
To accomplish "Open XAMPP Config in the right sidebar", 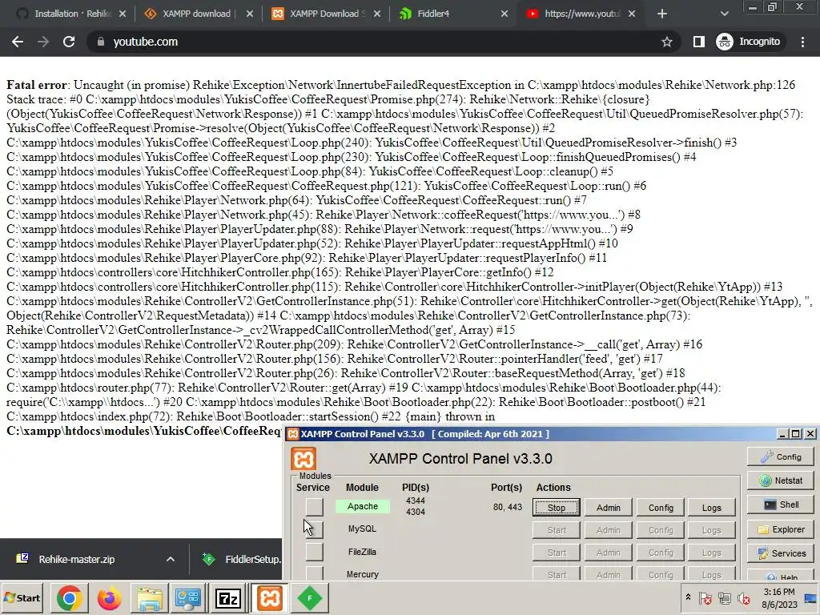I will point(780,456).
